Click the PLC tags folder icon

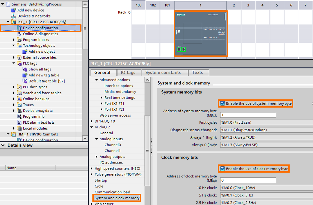coord(19,63)
